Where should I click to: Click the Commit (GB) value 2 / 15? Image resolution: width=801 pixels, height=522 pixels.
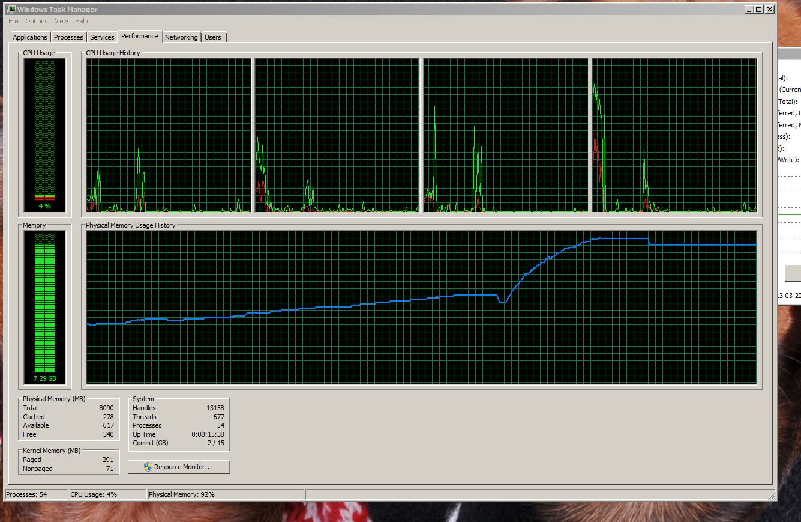(215, 443)
